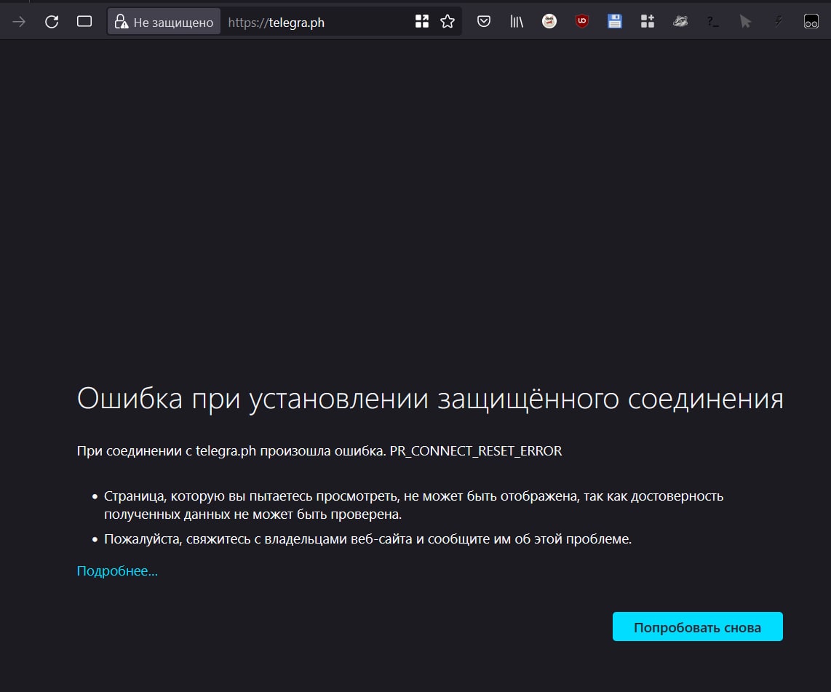Click the squares-with-plus extension icon
The image size is (831, 692).
pyautogui.click(x=647, y=21)
